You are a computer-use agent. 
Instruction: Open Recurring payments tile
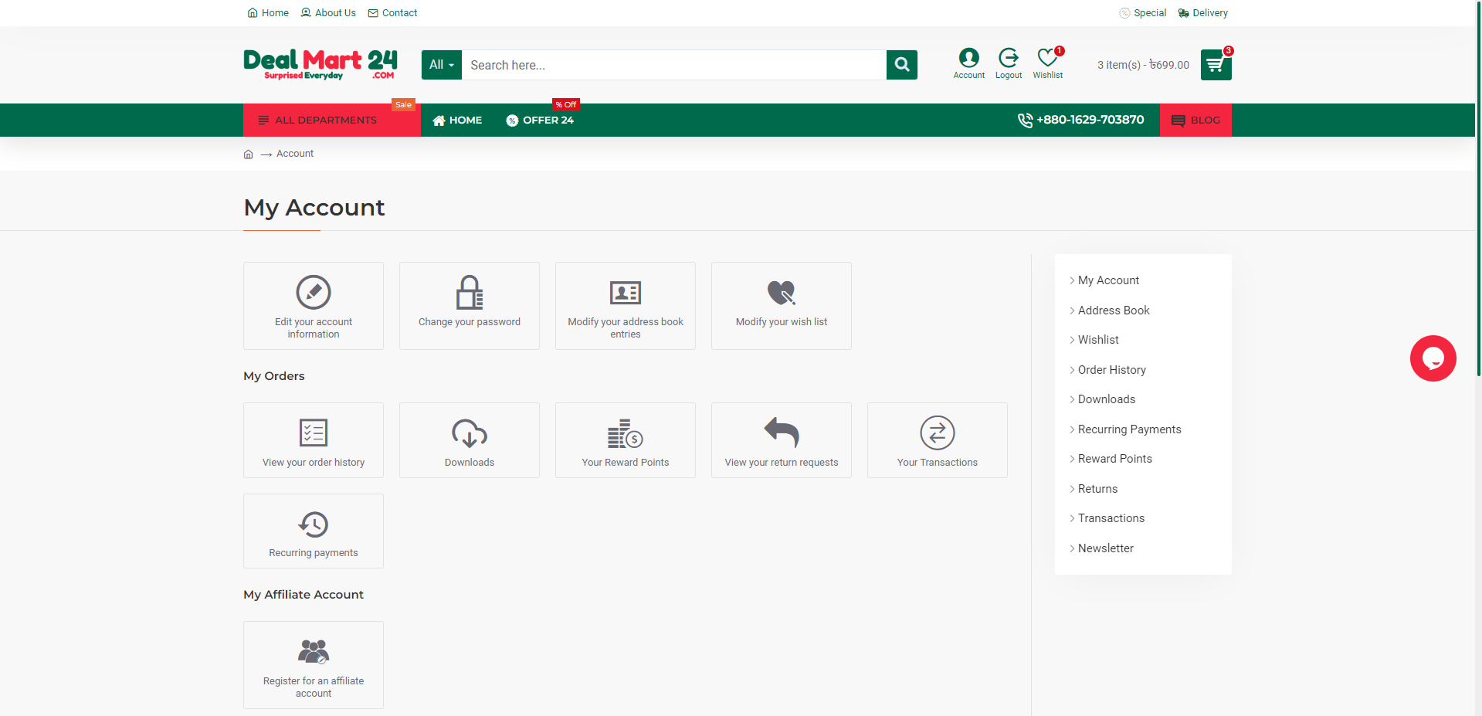[x=314, y=531]
